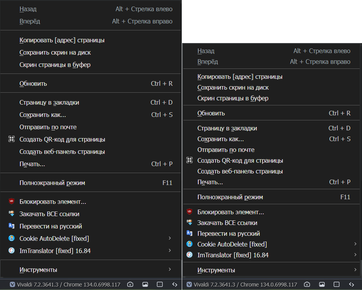Open page actions code icon in the right status bar
The image size is (362, 290).
coord(352,285)
